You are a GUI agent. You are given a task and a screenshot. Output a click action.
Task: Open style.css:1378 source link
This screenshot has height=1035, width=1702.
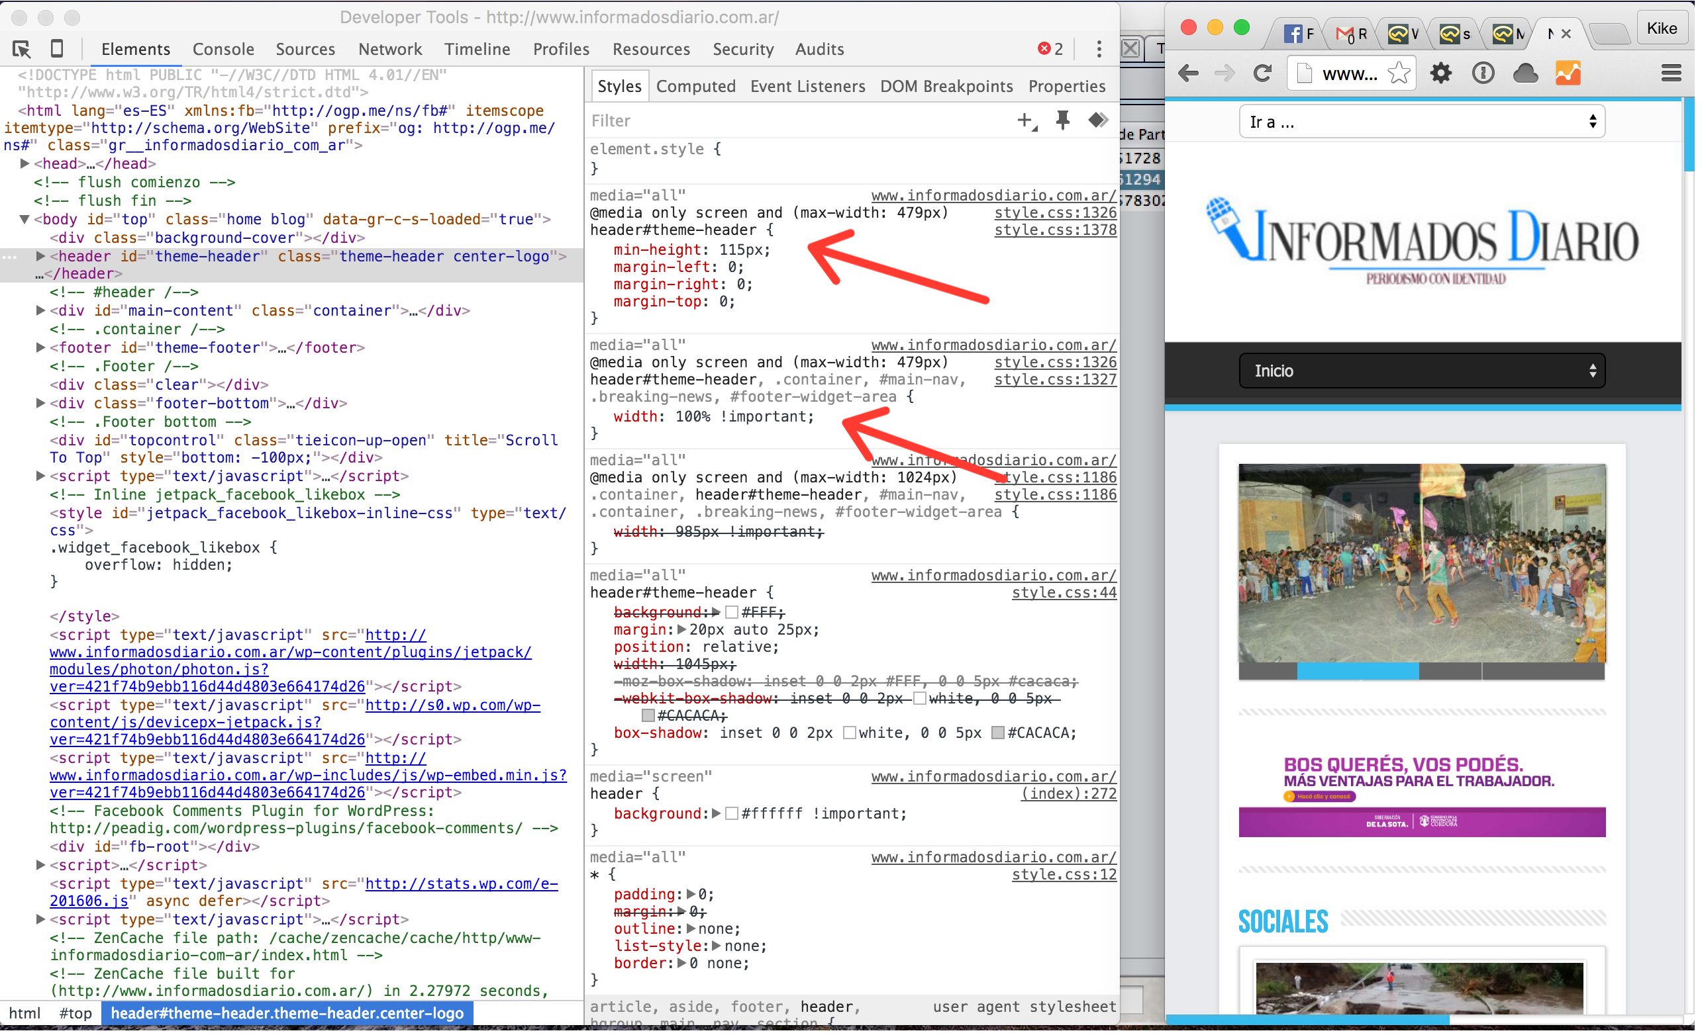coord(1055,230)
